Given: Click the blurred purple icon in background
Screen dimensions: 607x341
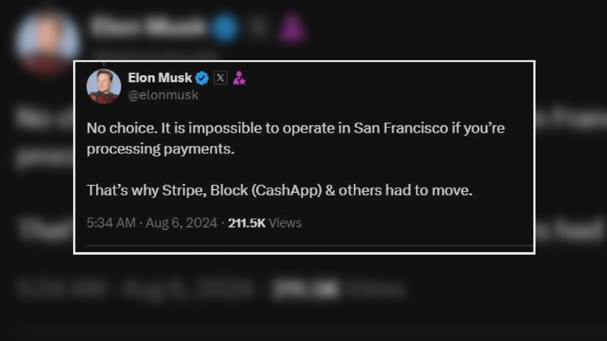Looking at the screenshot, I should point(292,28).
